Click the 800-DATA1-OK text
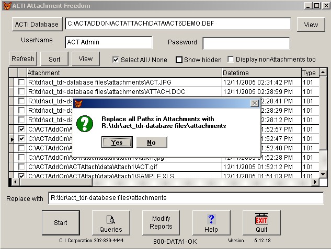The image size is (331, 249). pos(175,241)
